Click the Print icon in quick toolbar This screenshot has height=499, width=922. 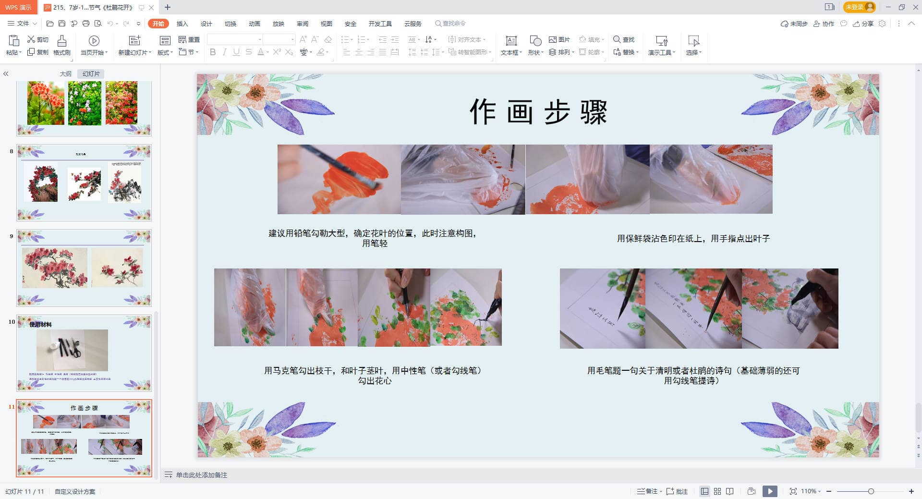86,24
